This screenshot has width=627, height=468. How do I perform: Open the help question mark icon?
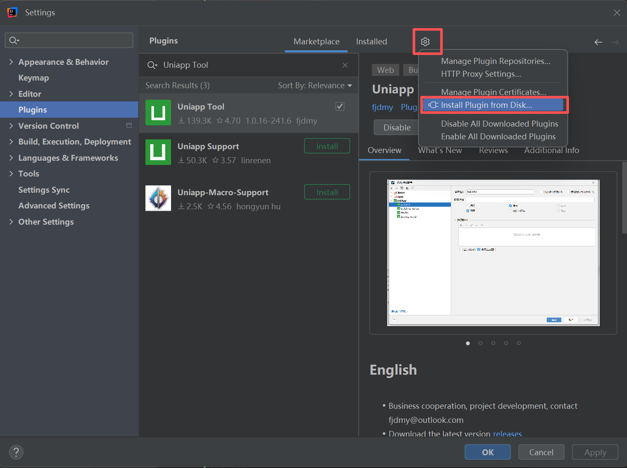pos(16,452)
